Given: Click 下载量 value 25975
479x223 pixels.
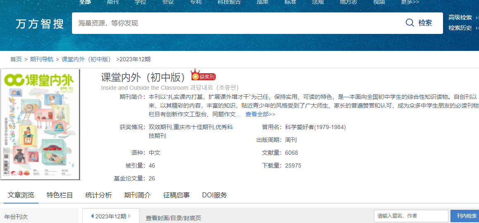Looking at the screenshot, I should pos(293,165).
